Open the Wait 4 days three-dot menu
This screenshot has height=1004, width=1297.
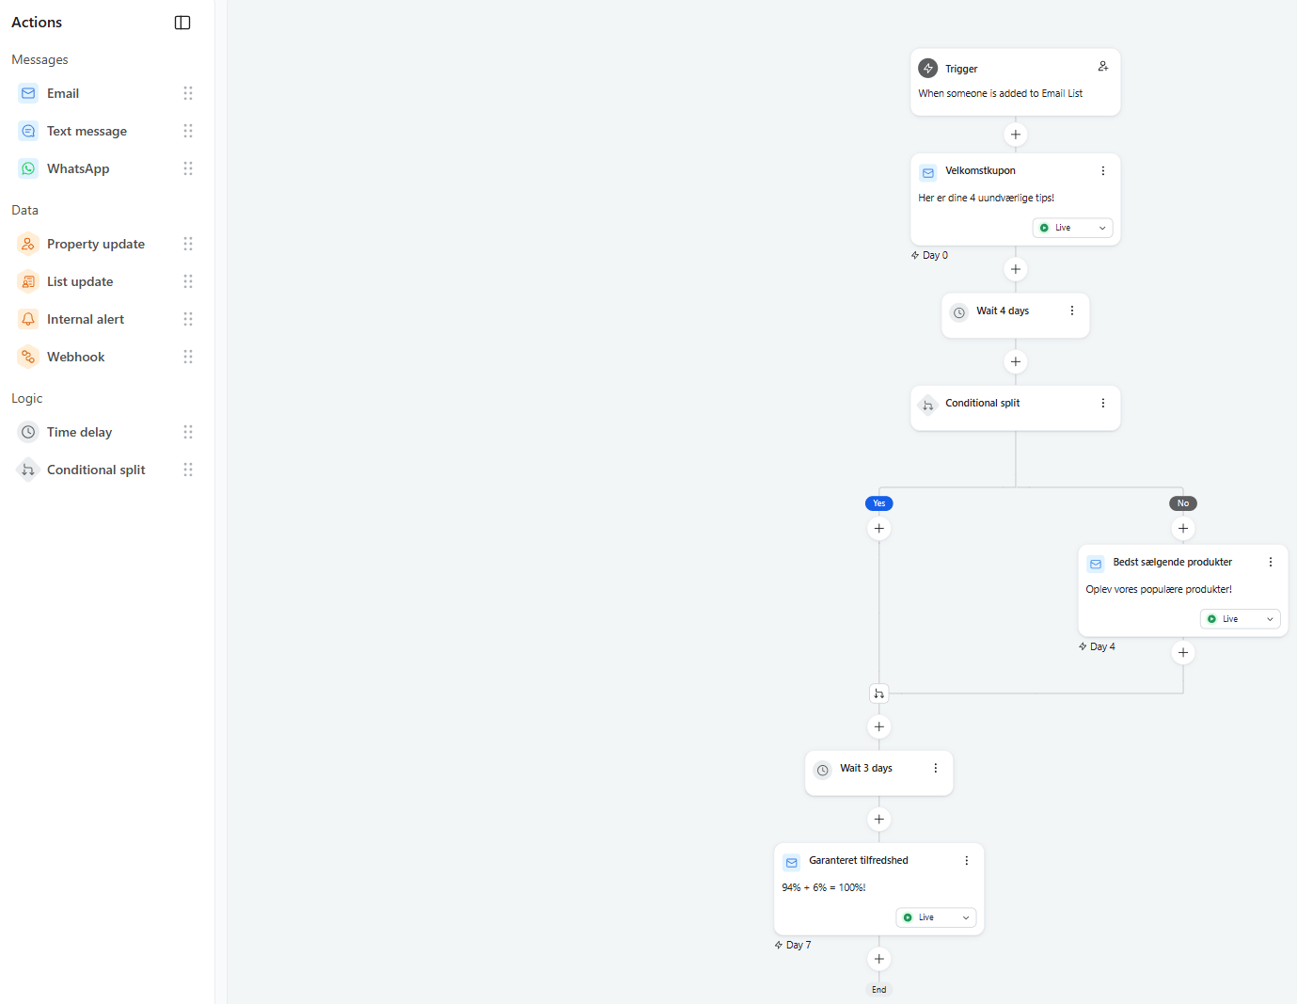[1072, 311]
